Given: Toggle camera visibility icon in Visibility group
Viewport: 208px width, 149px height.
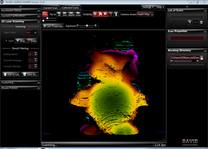Looking at the screenshot, I should point(106,14).
